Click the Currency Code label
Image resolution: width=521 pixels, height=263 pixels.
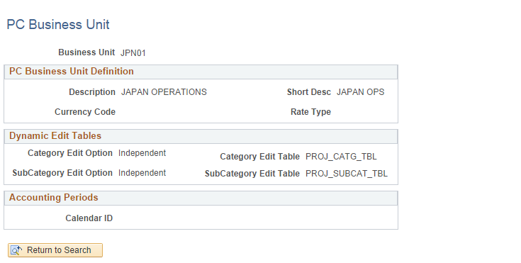tap(85, 112)
